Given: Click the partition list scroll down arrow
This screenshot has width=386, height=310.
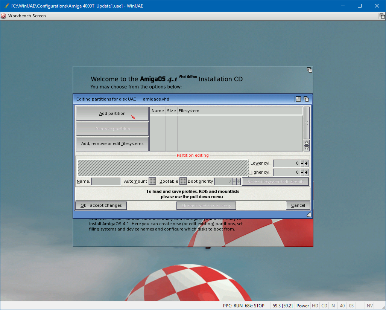Looking at the screenshot, I should (307, 148).
